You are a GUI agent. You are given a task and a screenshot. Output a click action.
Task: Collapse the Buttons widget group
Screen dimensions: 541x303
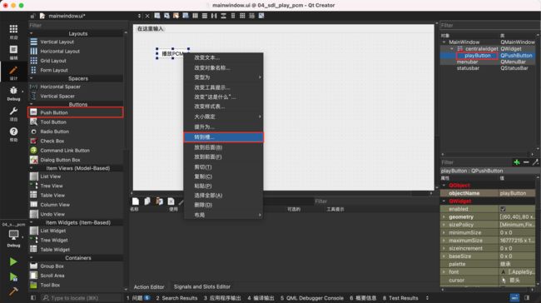tap(32, 104)
